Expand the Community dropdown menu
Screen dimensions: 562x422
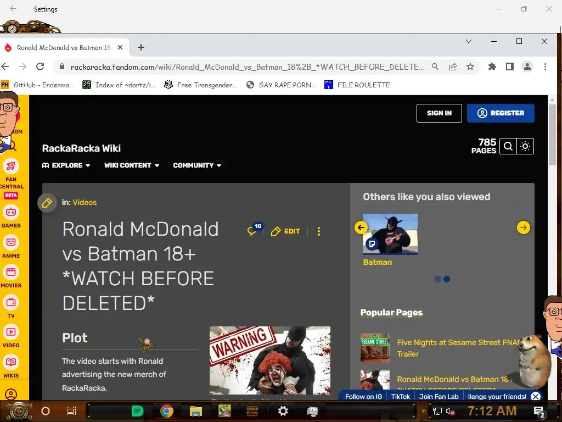tap(197, 165)
